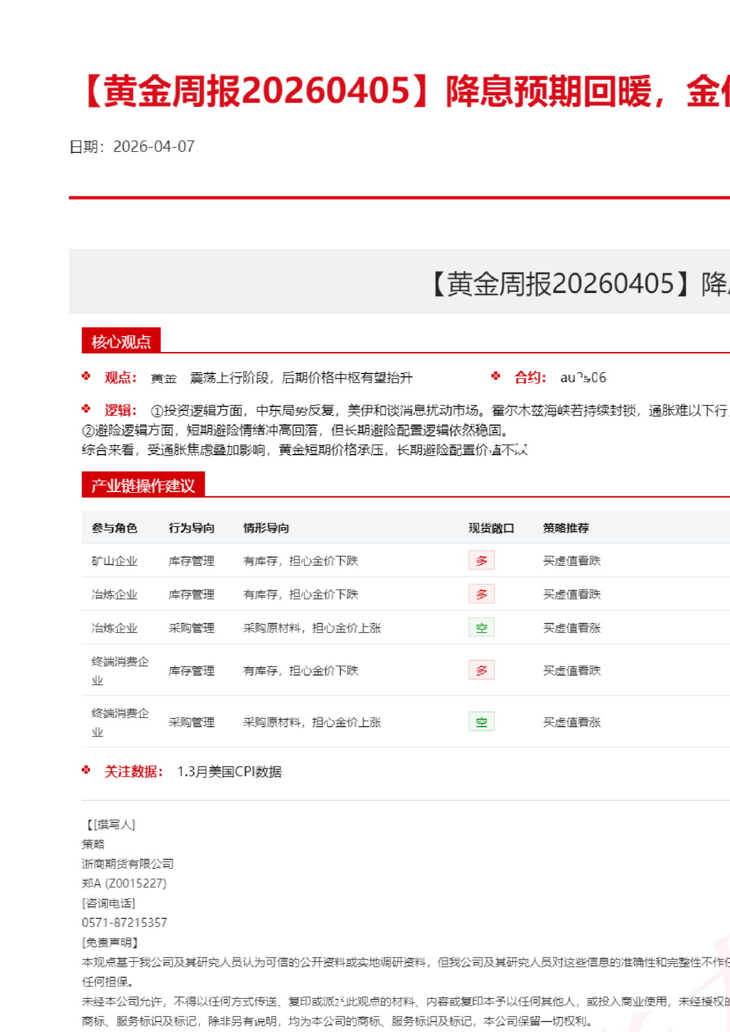Select 冶炼企业 in the 库存管理 row
Image resolution: width=730 pixels, height=1032 pixels.
click(x=114, y=595)
